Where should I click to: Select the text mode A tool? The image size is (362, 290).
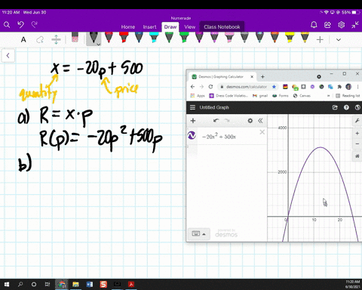point(23,39)
